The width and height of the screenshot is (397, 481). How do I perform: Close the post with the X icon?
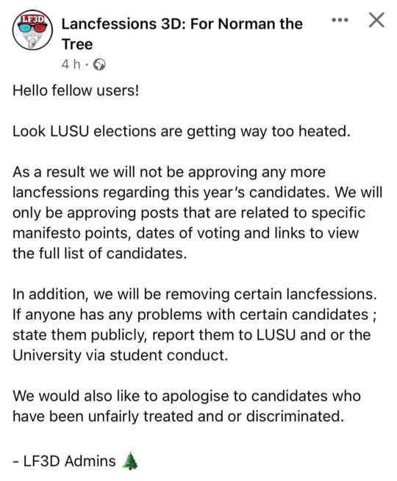click(x=376, y=21)
